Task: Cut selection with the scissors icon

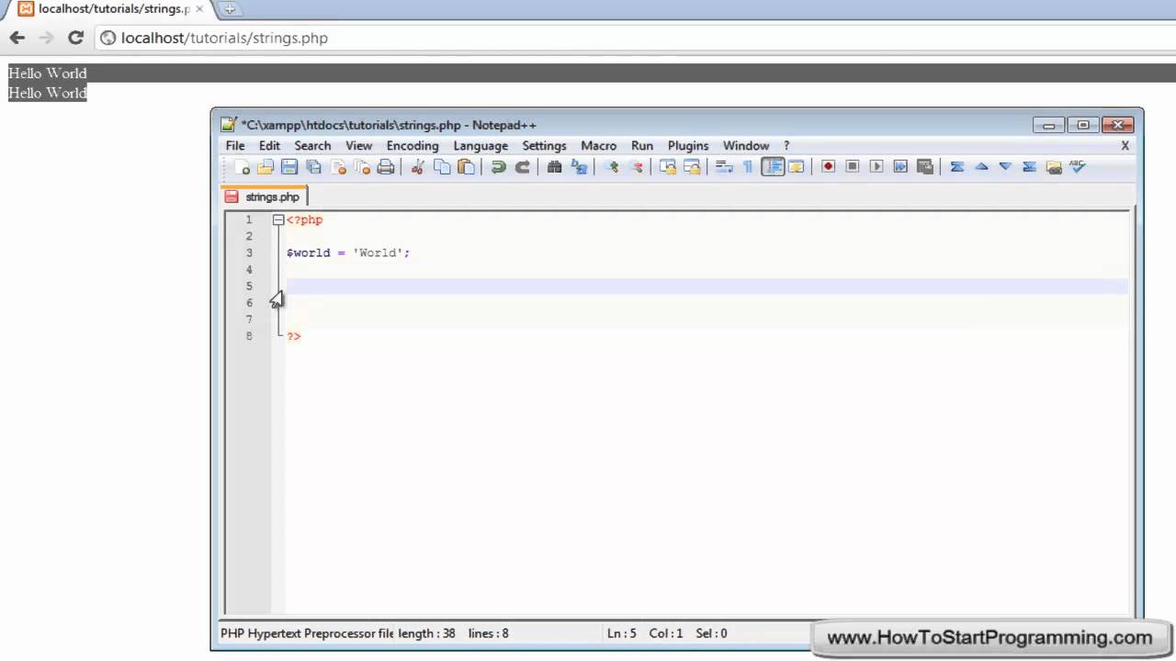Action: (x=417, y=167)
